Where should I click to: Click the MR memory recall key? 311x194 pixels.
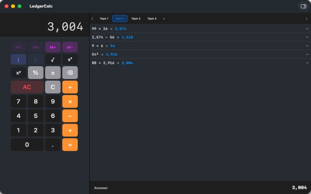click(36, 47)
